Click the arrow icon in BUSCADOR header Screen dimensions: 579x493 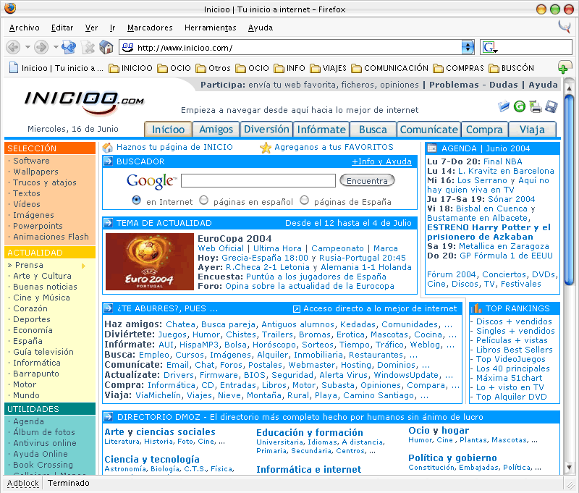pyautogui.click(x=108, y=161)
